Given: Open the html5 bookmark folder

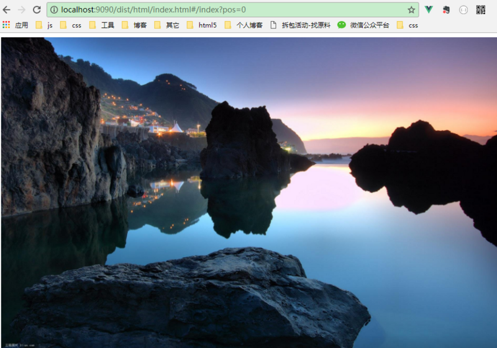Looking at the screenshot, I should click(201, 25).
